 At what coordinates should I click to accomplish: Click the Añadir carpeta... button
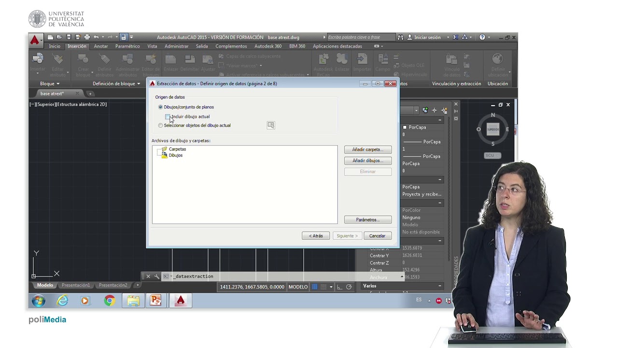(368, 149)
